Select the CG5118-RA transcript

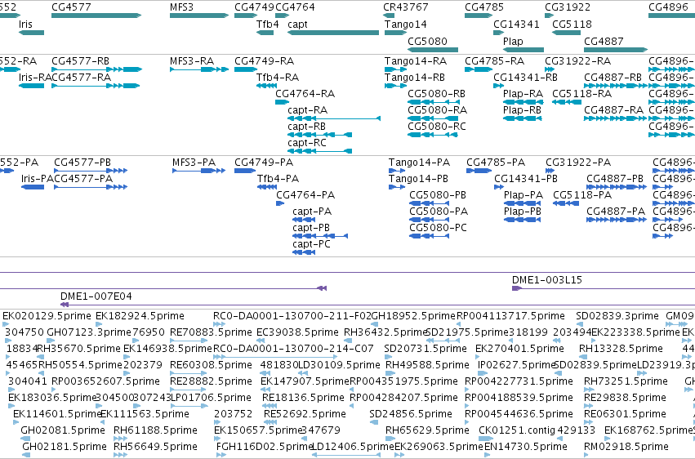click(567, 102)
